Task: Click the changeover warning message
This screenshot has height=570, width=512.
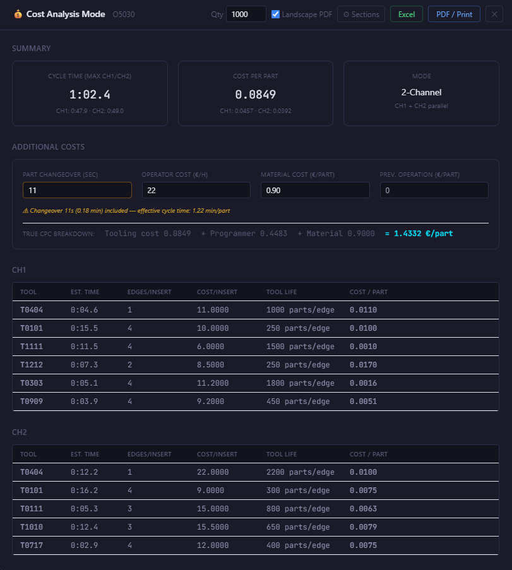Action: tap(126, 210)
